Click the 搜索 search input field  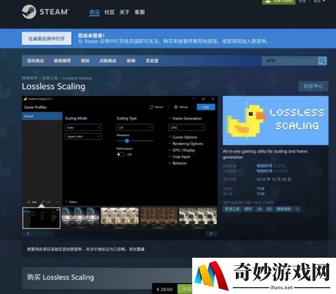pyautogui.click(x=290, y=61)
